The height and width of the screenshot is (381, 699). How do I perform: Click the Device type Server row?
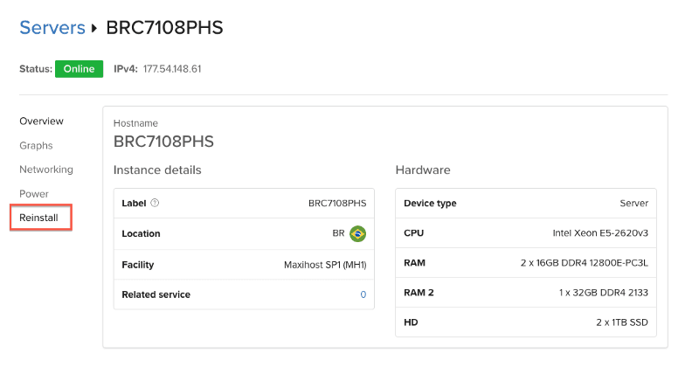point(526,204)
